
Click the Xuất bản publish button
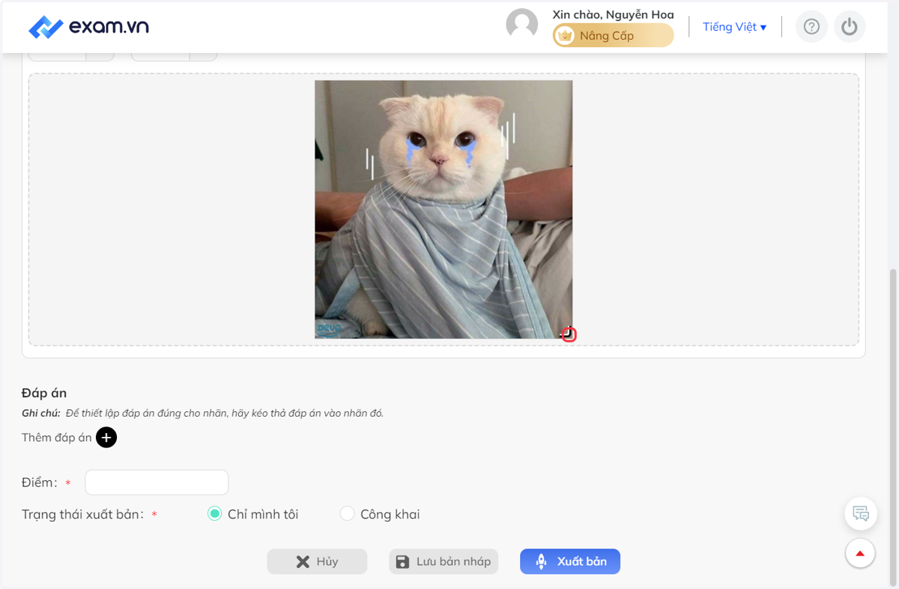570,562
